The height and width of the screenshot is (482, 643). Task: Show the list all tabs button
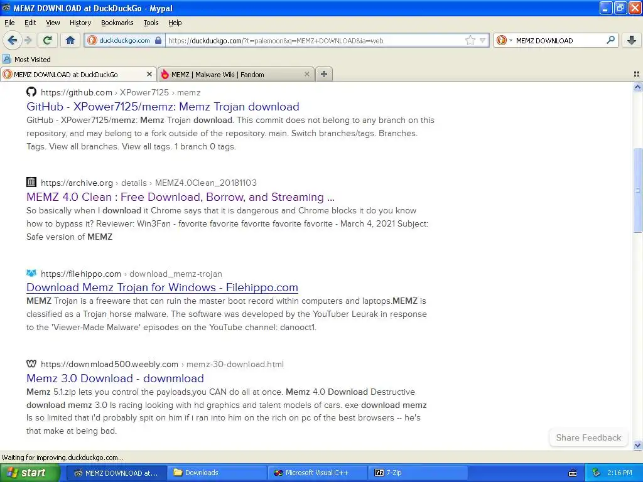tap(637, 74)
